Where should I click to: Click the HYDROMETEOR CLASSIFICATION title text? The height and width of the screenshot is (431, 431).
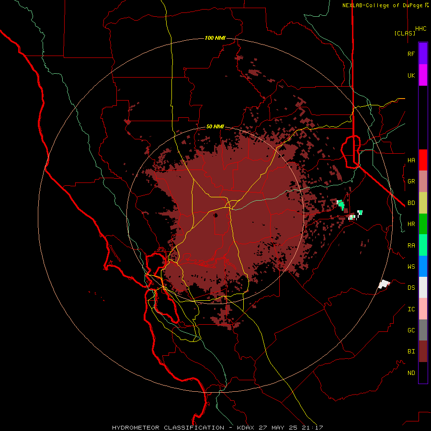pos(168,428)
